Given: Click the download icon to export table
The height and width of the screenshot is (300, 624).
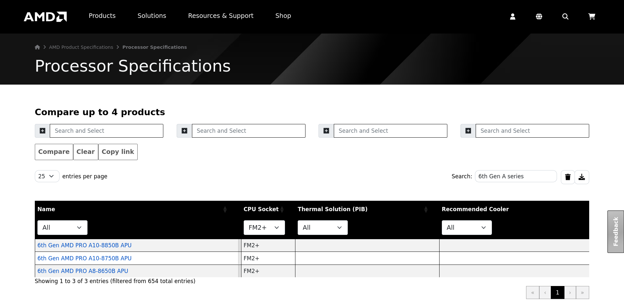Looking at the screenshot, I should pyautogui.click(x=582, y=177).
